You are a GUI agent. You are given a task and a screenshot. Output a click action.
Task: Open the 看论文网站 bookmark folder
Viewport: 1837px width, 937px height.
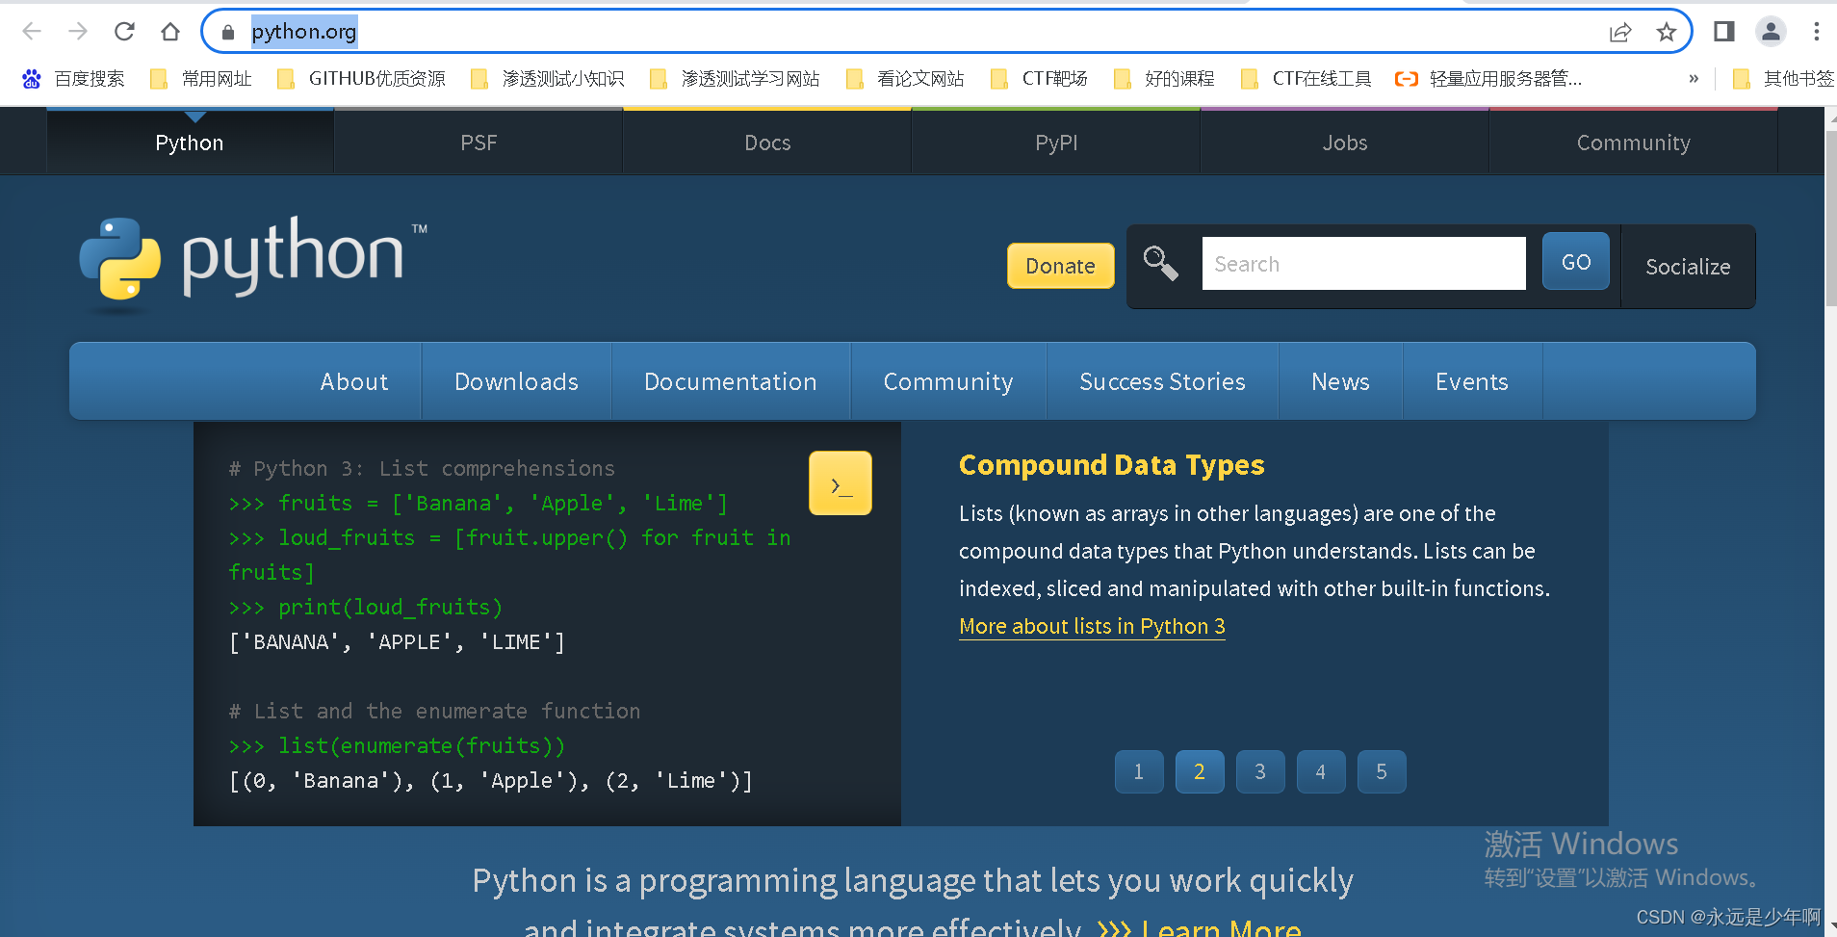click(x=905, y=79)
